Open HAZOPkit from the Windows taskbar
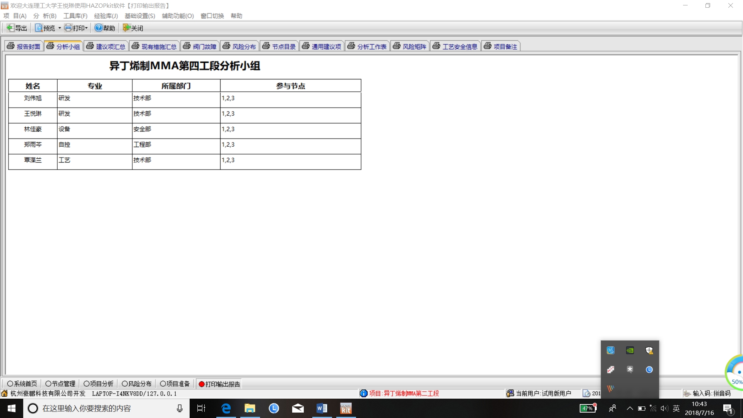The width and height of the screenshot is (743, 418). pos(346,408)
